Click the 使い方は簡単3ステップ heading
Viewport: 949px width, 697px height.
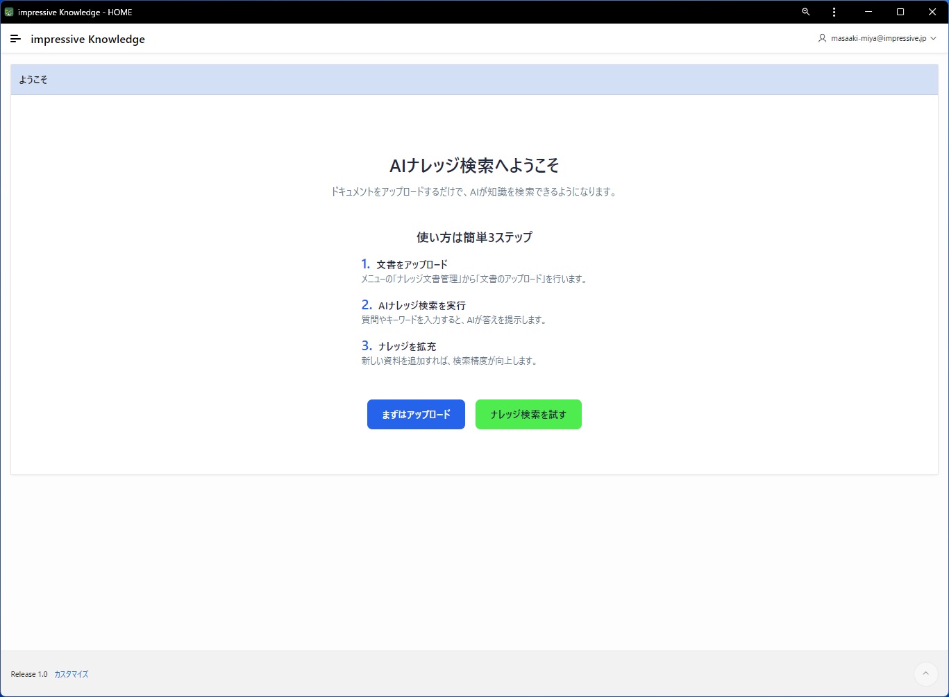(x=474, y=236)
